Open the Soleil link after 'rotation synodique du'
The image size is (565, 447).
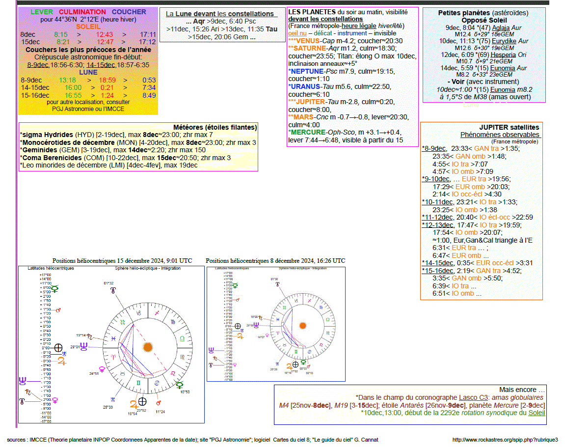click(537, 413)
